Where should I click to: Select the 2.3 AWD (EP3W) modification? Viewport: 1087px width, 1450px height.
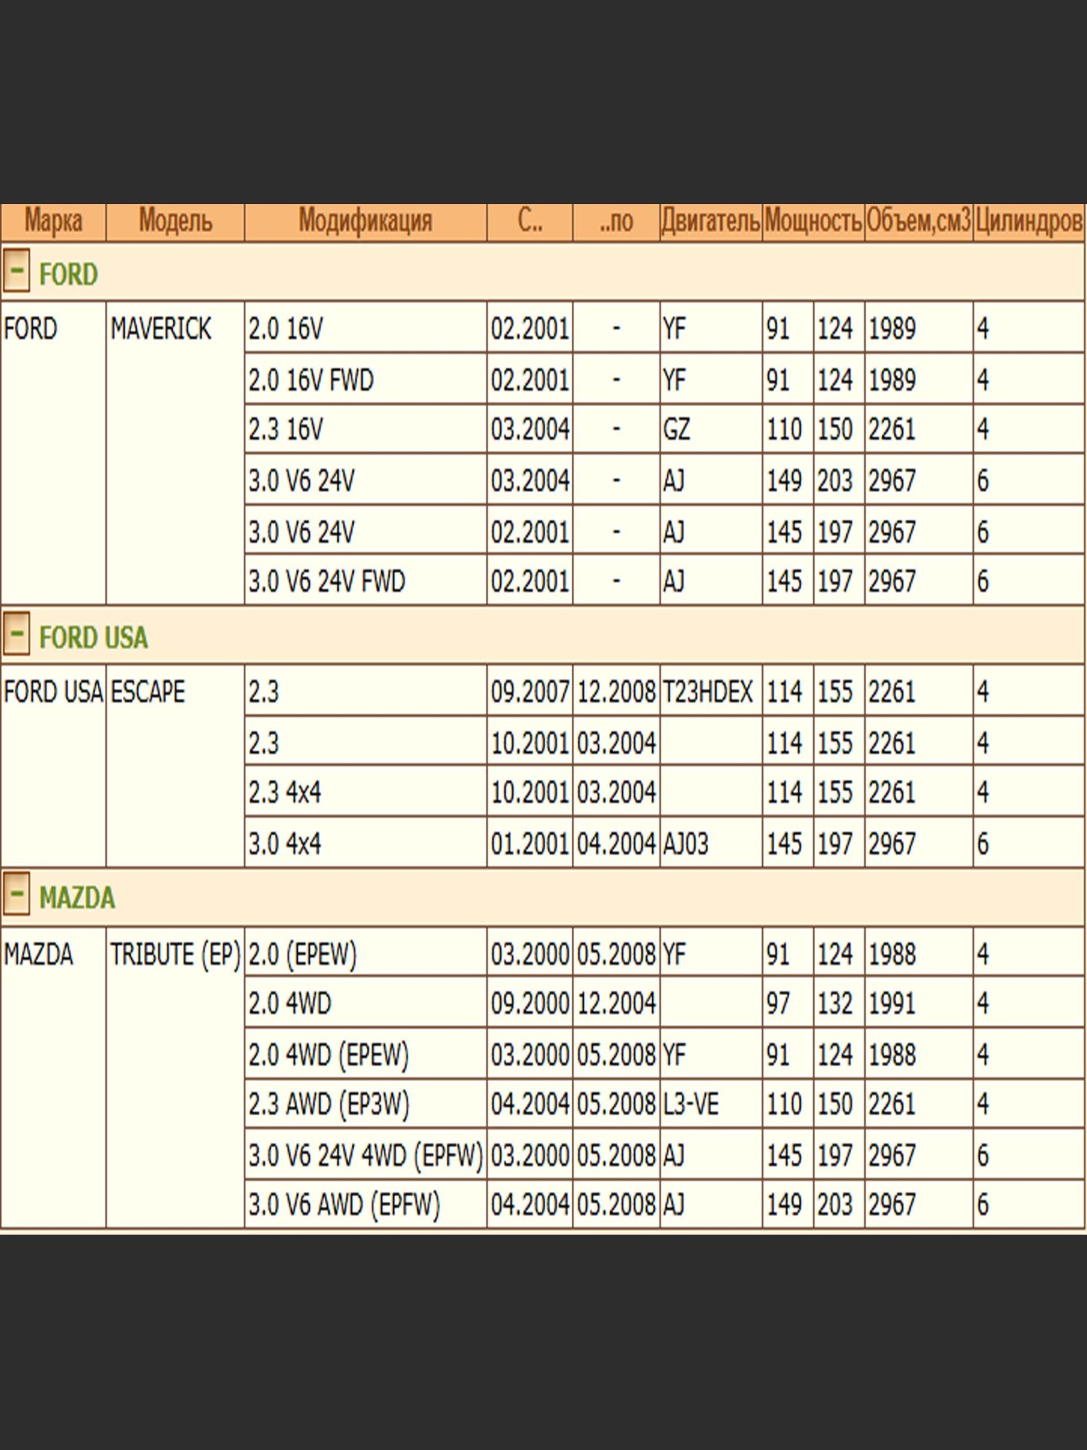[328, 1104]
